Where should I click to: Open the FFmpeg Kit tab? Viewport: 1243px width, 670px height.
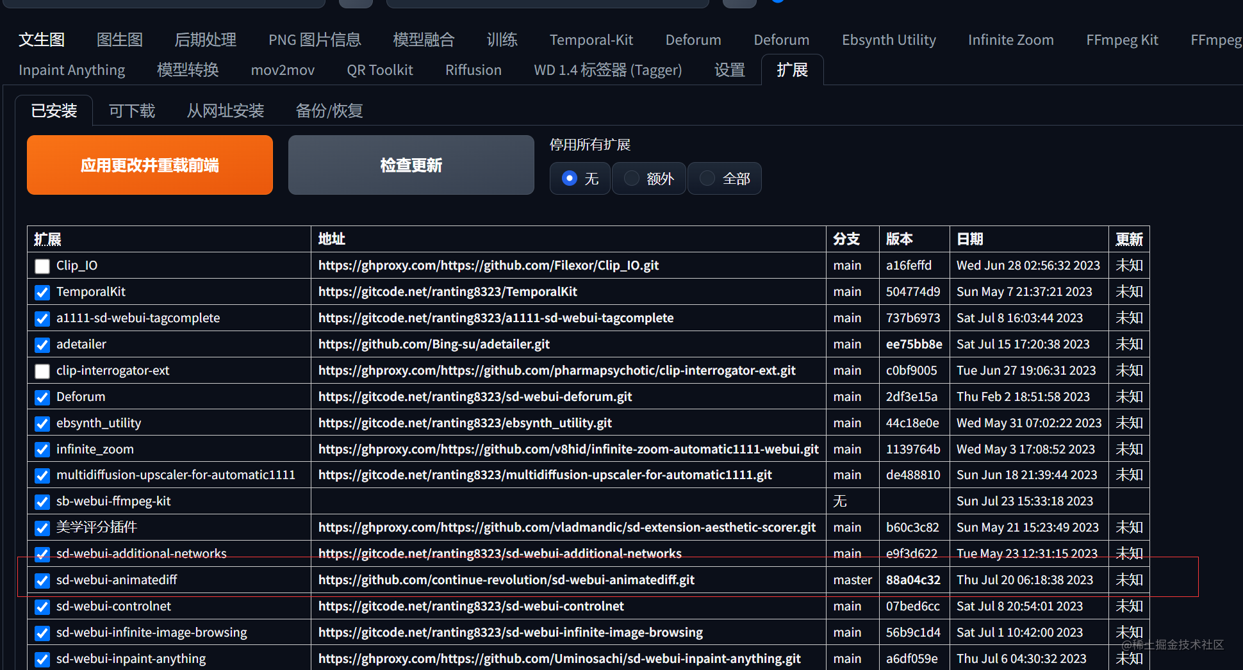point(1122,40)
